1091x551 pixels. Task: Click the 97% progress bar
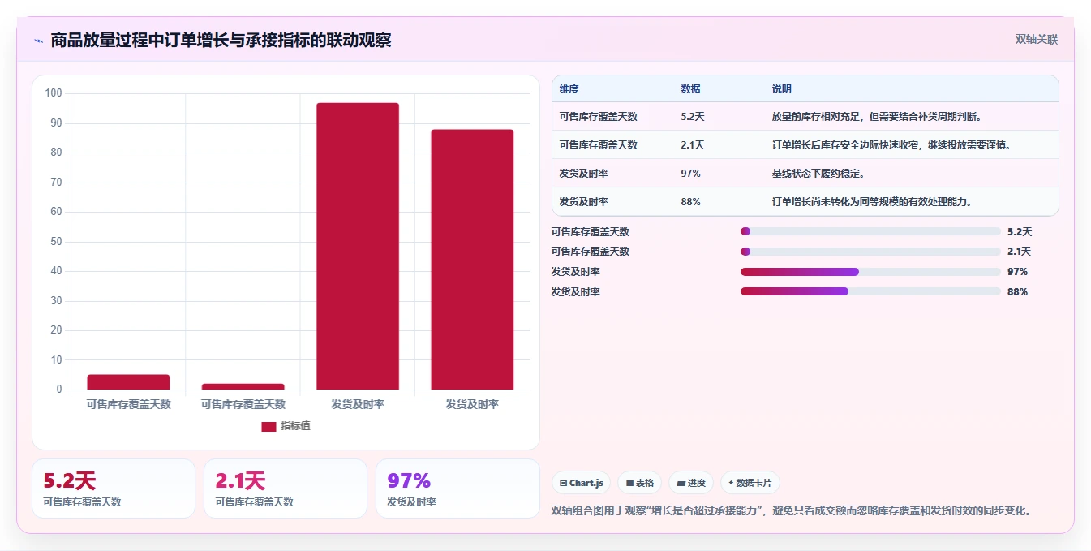point(870,272)
